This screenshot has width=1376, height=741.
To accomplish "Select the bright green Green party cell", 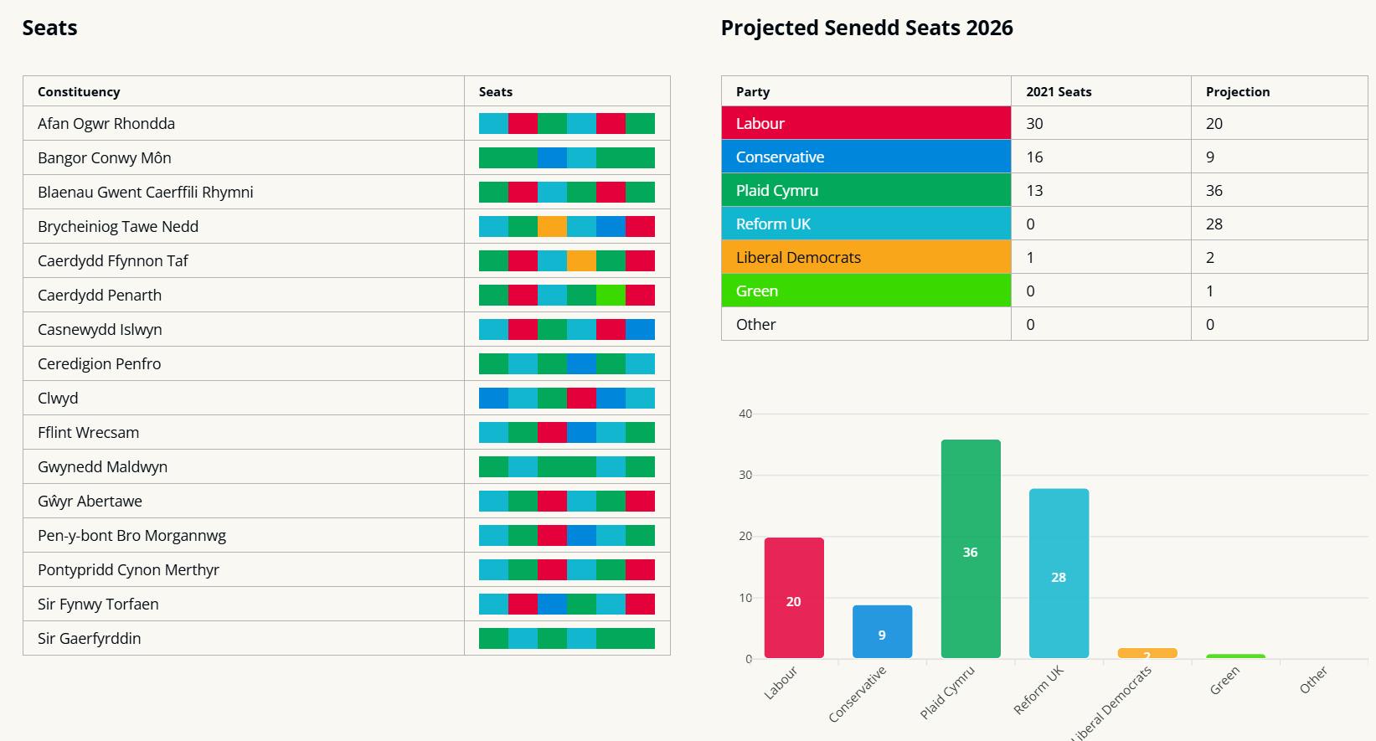I will tap(866, 291).
